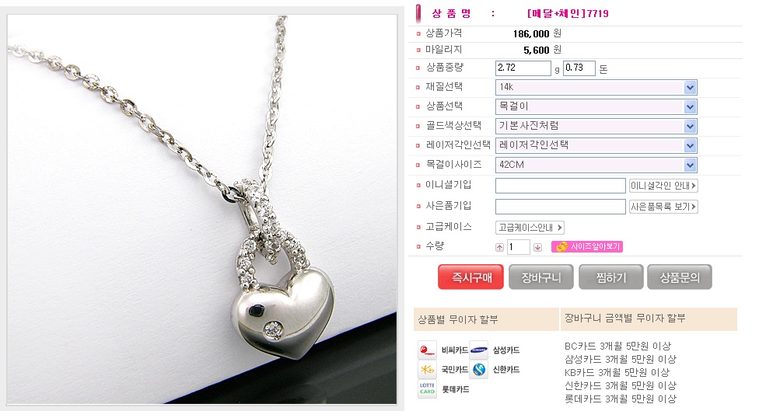Click the 비씨카드 card logo icon
This screenshot has height=411, width=759.
coord(427,350)
